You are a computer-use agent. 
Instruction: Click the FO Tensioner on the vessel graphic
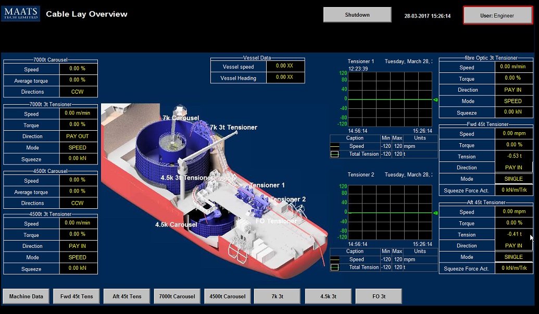pyautogui.click(x=276, y=220)
